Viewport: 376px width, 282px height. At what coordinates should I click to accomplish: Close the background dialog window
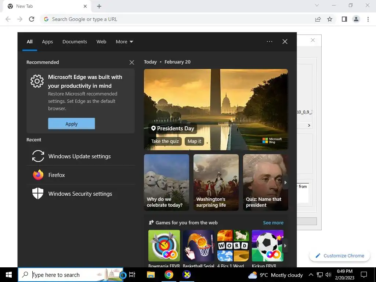[x=313, y=40]
